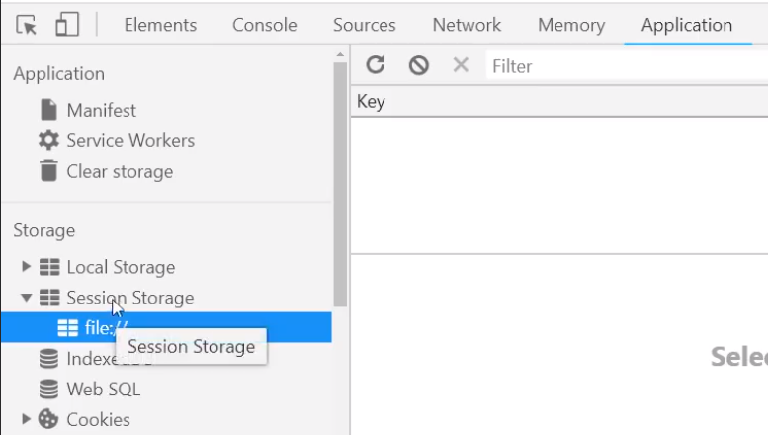
Task: Select the file:// session storage entry
Action: (166, 327)
